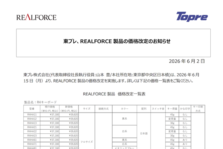Click model number R4HA22

point(32,132)
